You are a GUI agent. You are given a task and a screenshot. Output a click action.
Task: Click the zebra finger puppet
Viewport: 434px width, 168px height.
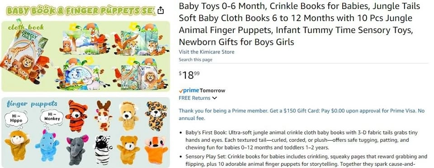[x=102, y=150]
